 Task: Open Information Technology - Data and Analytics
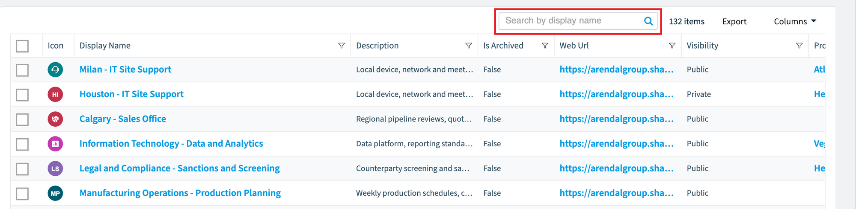[171, 144]
